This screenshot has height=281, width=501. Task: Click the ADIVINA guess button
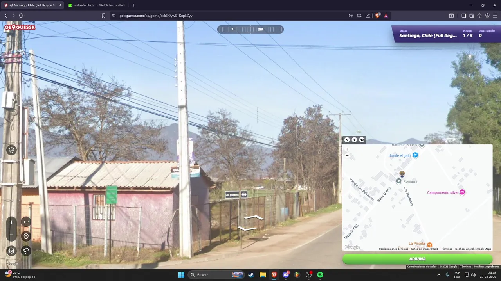[x=417, y=259]
